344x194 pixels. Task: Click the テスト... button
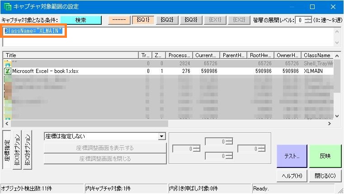292,156
